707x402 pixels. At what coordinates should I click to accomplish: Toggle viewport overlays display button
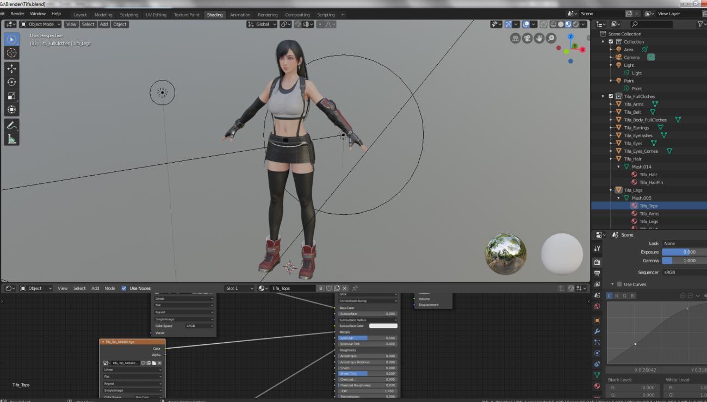tap(526, 24)
